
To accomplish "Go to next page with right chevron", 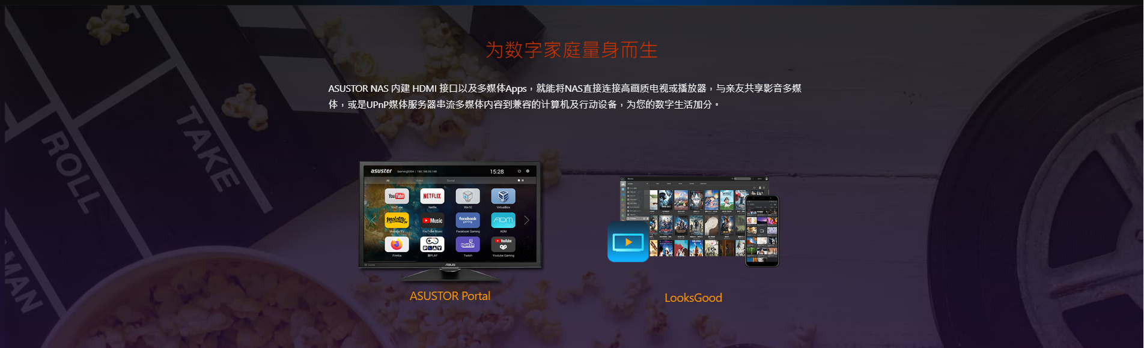I will click(x=526, y=220).
